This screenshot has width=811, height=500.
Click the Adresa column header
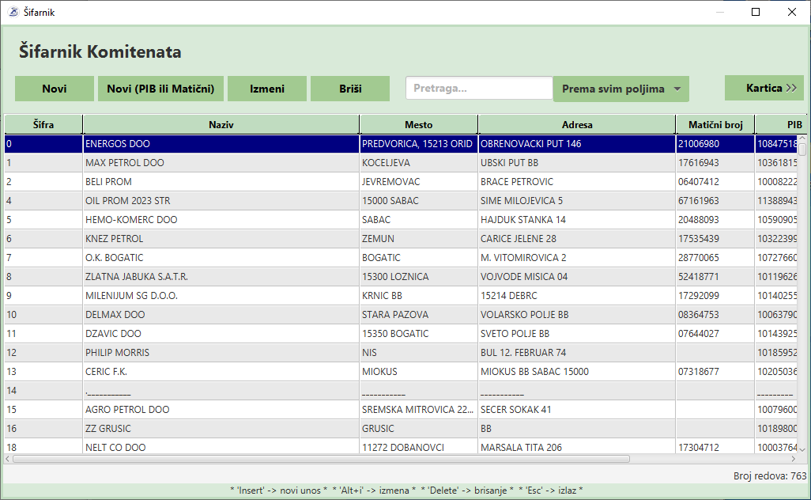pyautogui.click(x=577, y=125)
